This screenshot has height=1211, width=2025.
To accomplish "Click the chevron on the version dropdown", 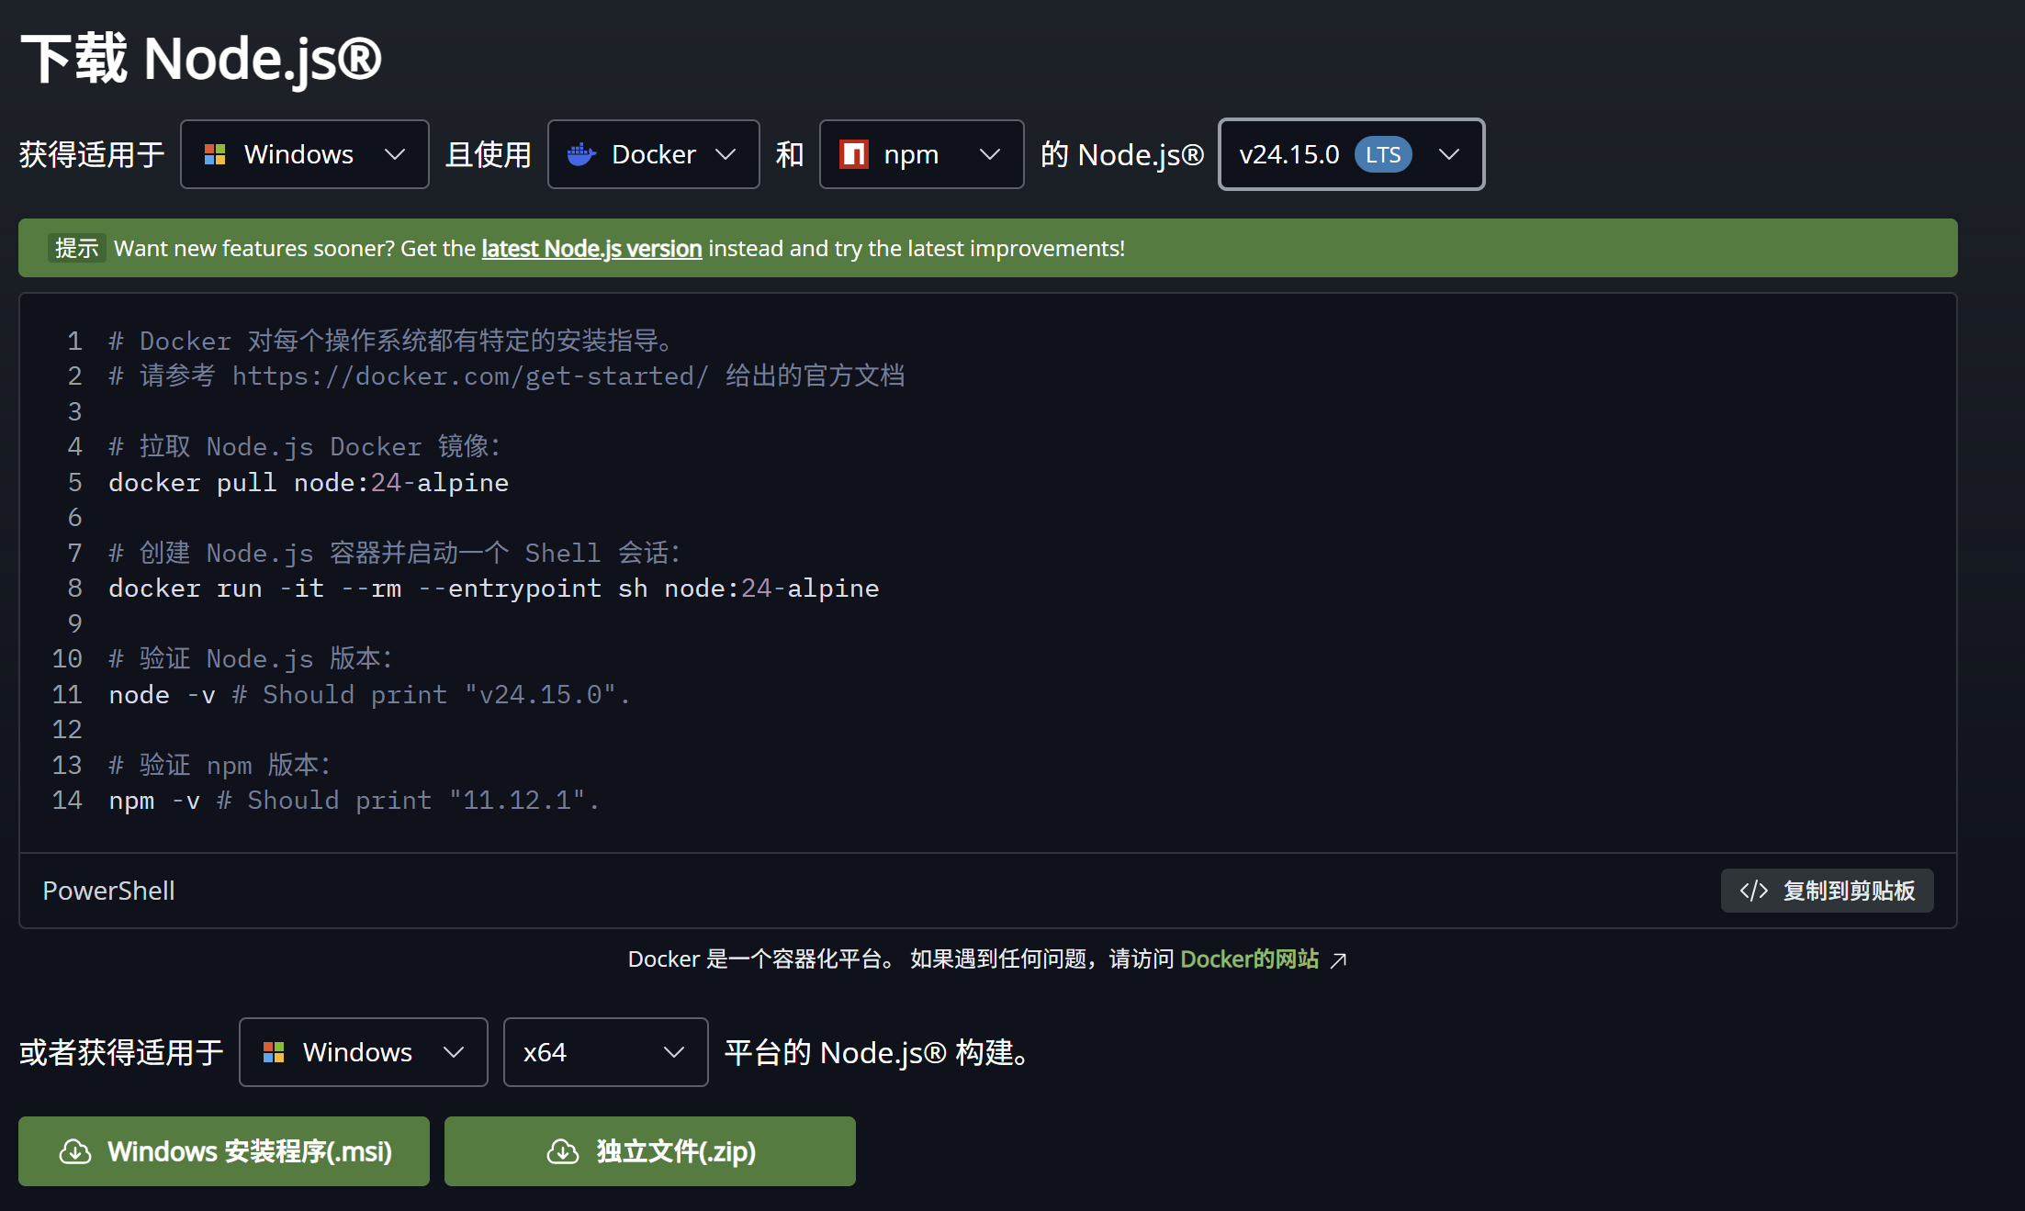I will tap(1448, 154).
